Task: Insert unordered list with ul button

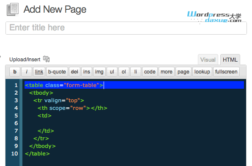Action: coord(112,72)
